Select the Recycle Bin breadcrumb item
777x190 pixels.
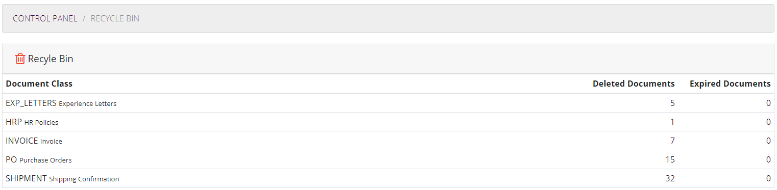point(115,18)
